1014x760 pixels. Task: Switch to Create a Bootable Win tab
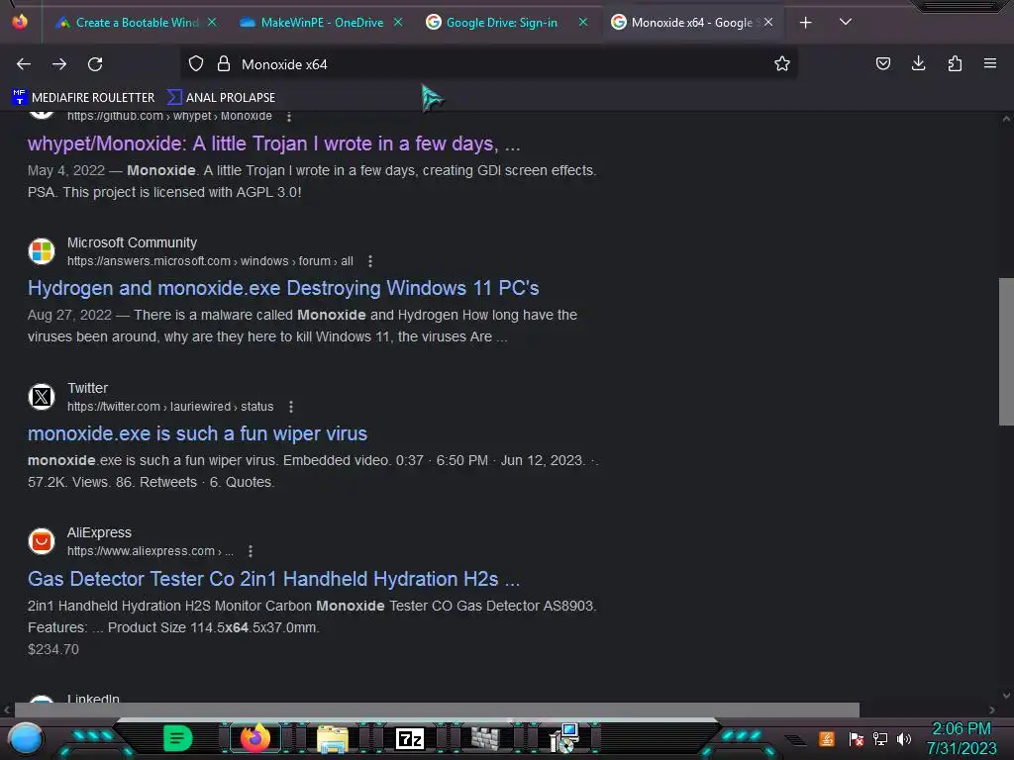point(128,23)
